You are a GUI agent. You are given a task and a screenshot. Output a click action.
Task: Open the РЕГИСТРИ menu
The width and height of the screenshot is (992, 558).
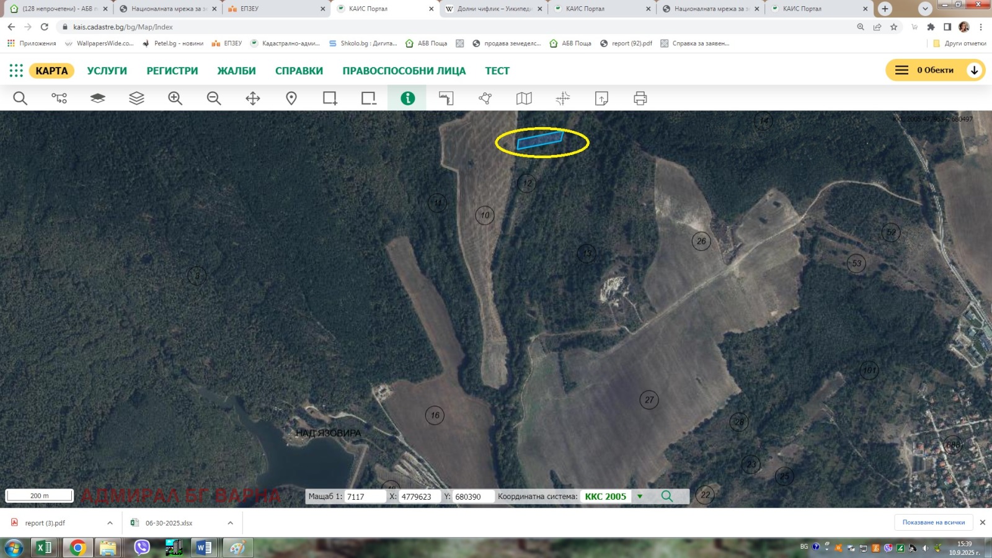click(172, 71)
